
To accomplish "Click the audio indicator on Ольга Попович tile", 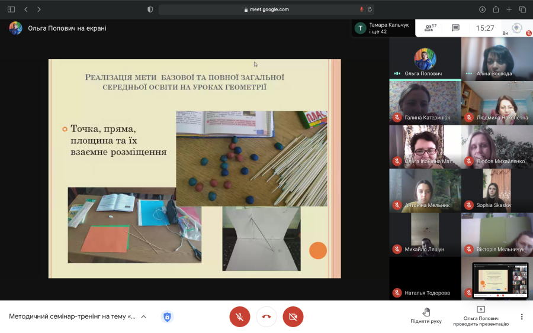I will pyautogui.click(x=397, y=73).
